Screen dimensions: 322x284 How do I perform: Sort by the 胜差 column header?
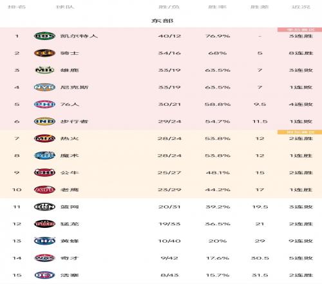(260, 7)
